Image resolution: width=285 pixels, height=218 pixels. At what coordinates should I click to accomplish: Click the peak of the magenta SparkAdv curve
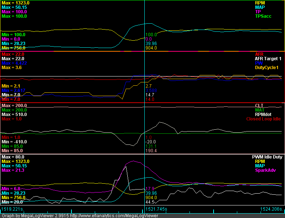point(133,161)
